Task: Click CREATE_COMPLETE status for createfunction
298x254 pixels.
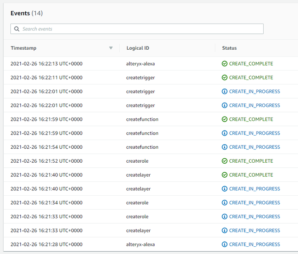Action: click(251, 119)
